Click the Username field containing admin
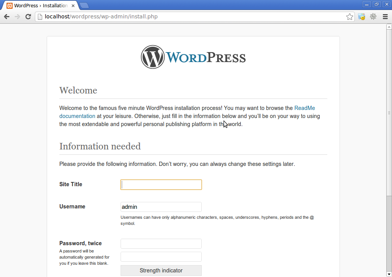 click(x=161, y=207)
